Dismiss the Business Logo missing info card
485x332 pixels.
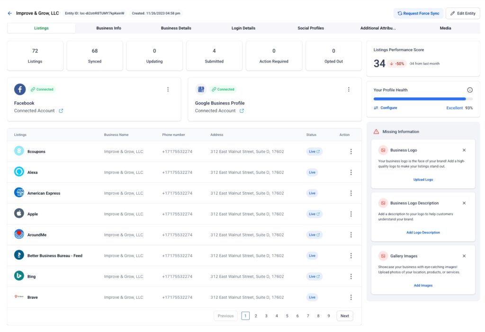(x=464, y=150)
